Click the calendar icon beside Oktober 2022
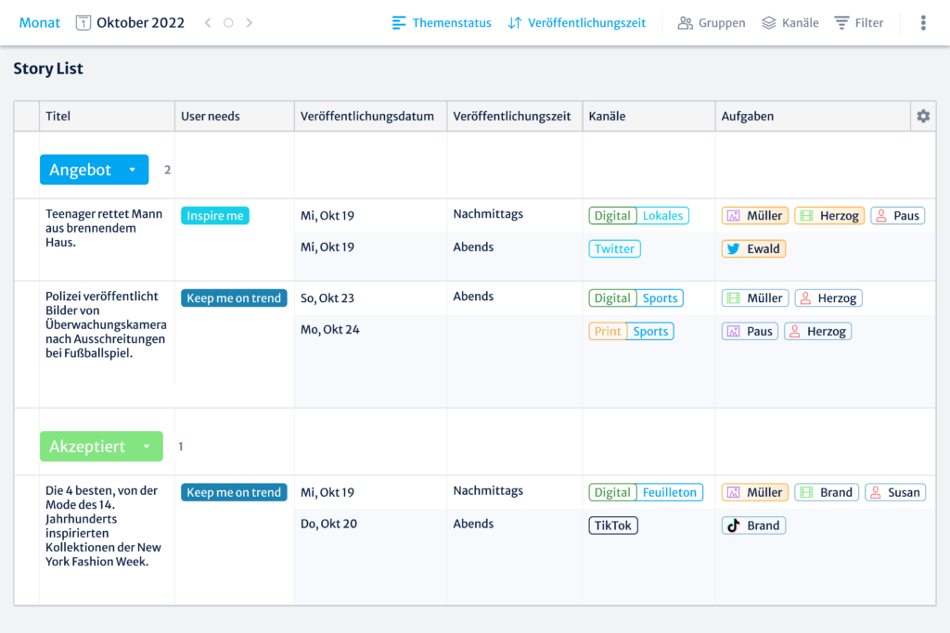 click(x=83, y=22)
